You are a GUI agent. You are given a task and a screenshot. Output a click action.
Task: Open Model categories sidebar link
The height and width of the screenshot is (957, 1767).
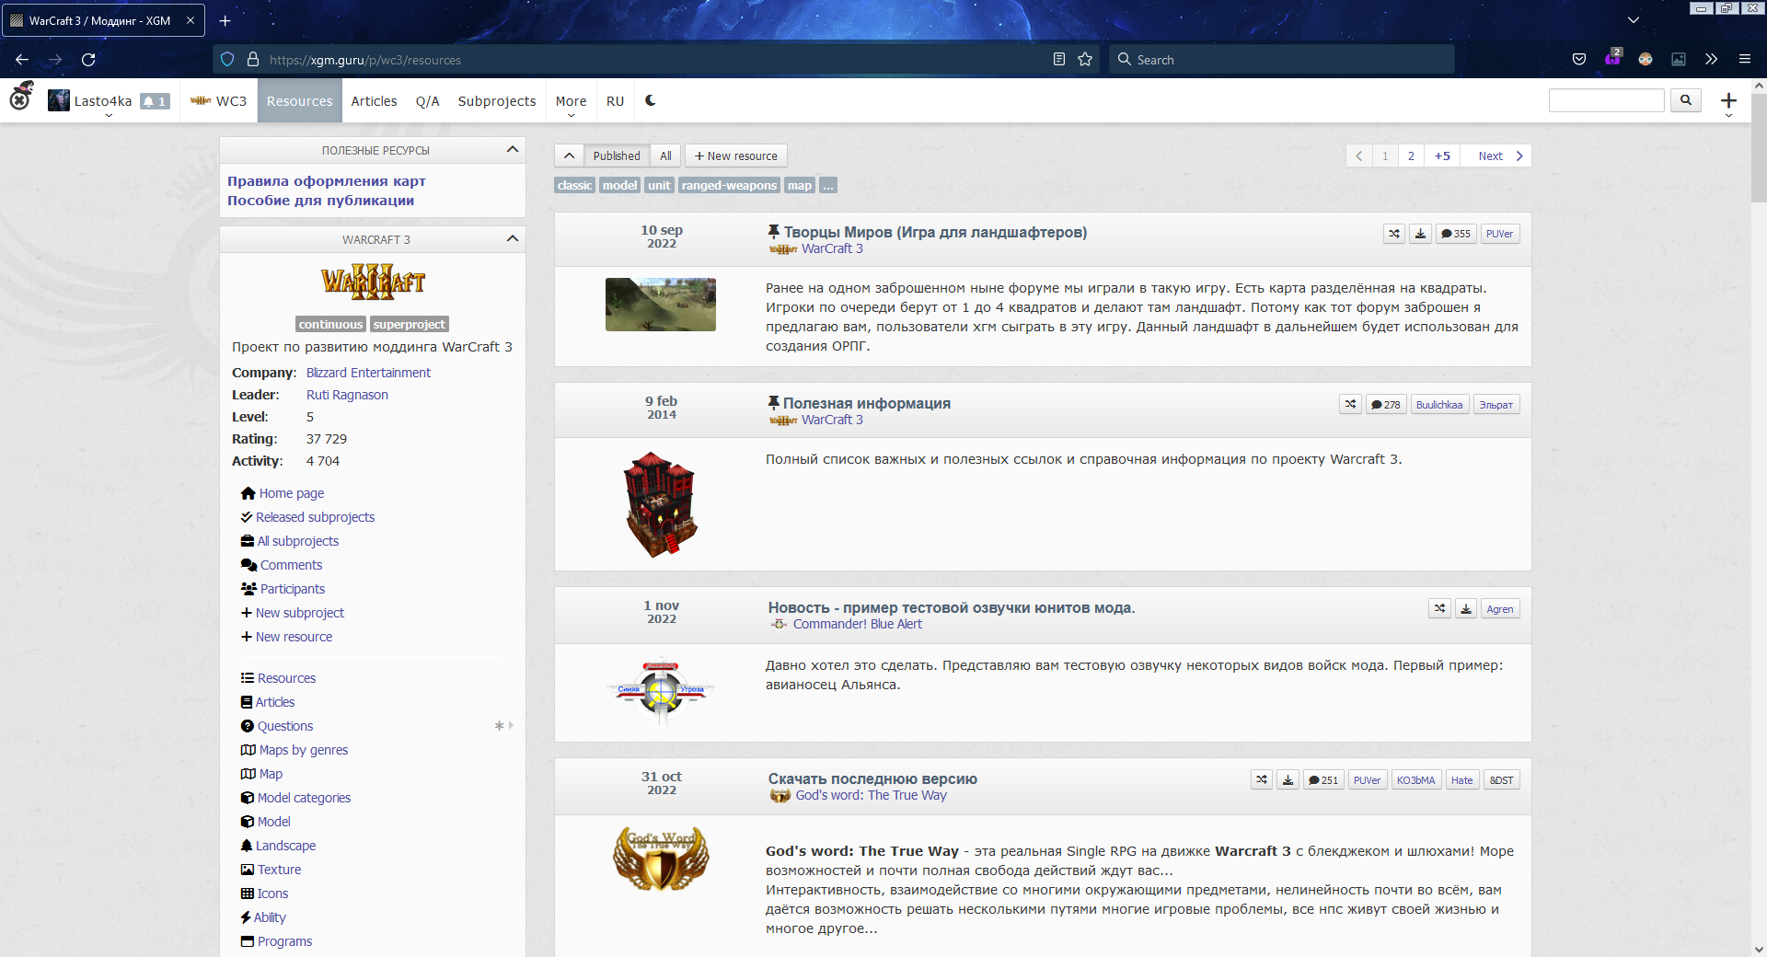pyautogui.click(x=304, y=798)
